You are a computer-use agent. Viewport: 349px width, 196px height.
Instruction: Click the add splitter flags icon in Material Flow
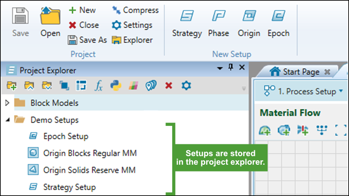click(303, 130)
